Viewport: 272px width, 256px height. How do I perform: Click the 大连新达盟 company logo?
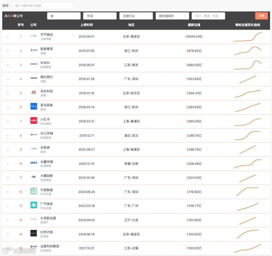(x=34, y=219)
